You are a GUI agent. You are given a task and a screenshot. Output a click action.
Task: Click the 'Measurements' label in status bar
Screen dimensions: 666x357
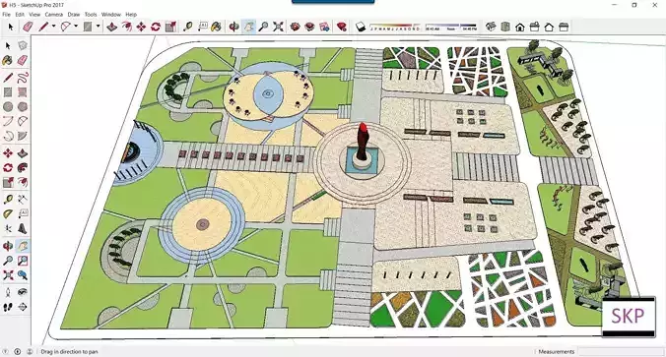(x=557, y=351)
